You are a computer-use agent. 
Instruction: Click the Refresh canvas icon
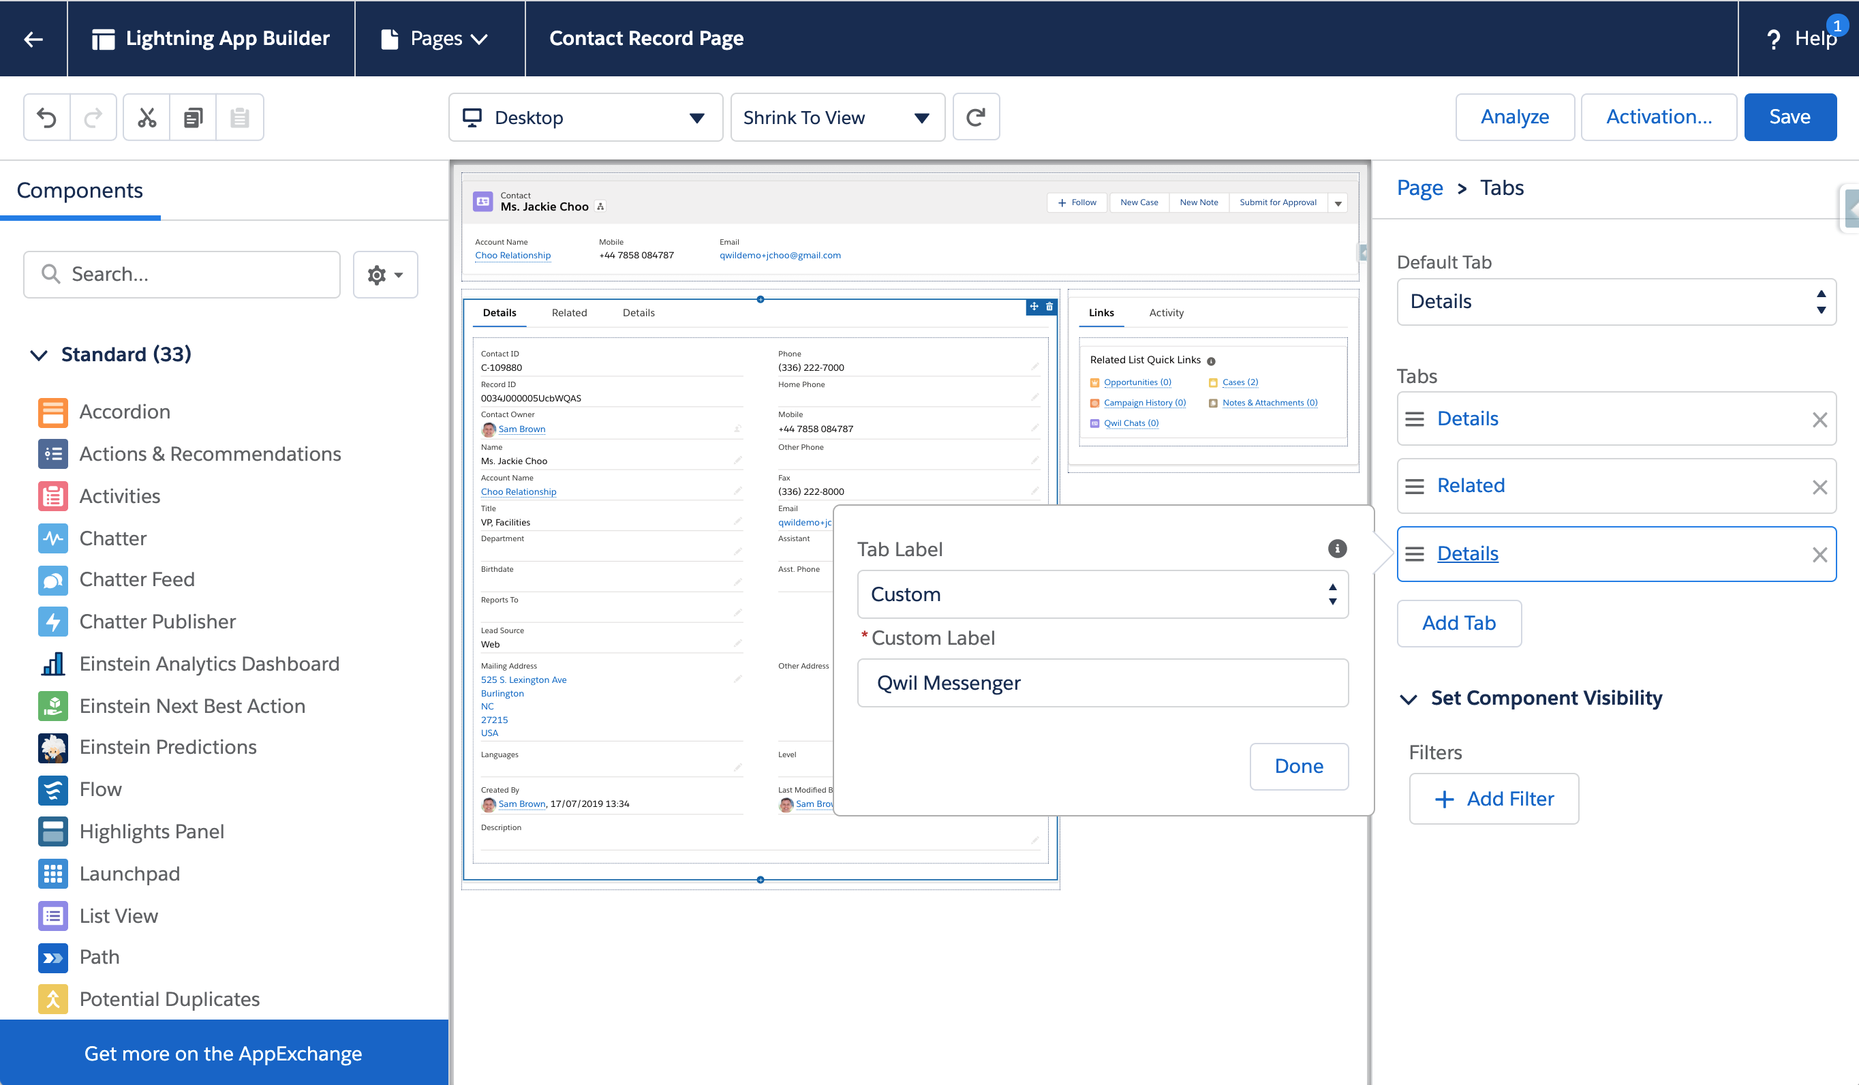[976, 117]
